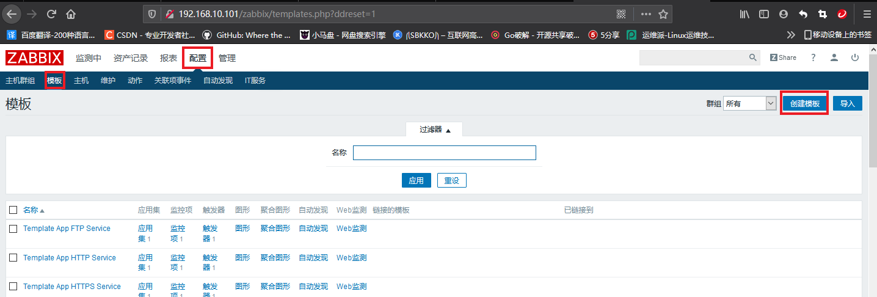877x297 pixels.
Task: Open the 小马盘 bookmark
Action: [343, 35]
